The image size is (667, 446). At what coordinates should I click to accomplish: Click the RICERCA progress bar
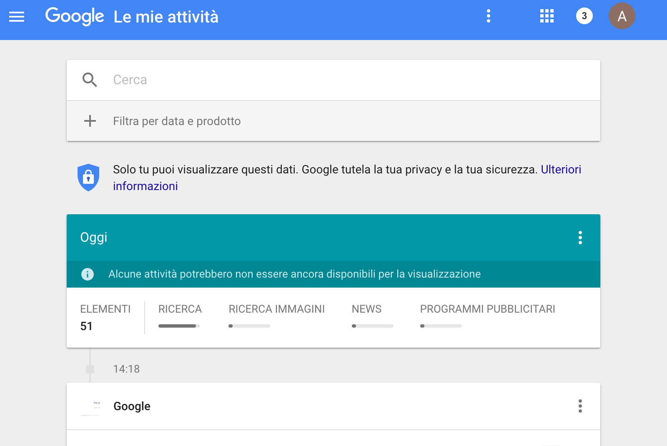(179, 326)
